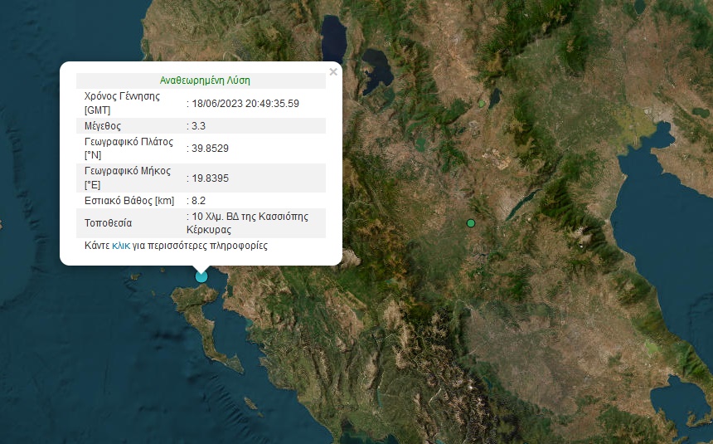
Task: Click the cyan epicenter marker below the popup
Action: pos(201,276)
